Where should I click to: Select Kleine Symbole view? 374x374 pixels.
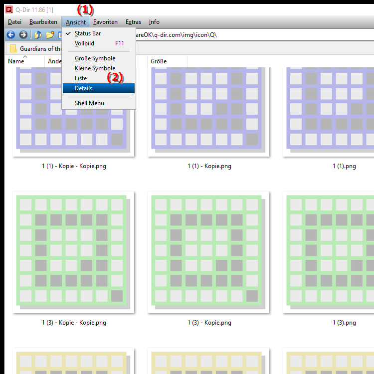click(99, 68)
